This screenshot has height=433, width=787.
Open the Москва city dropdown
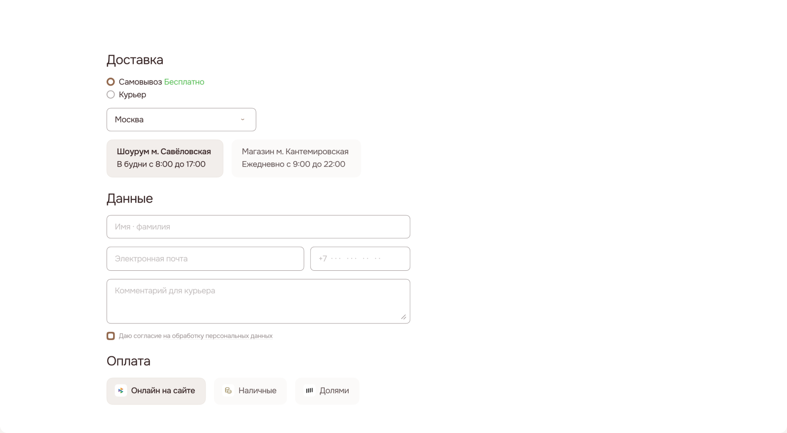181,119
